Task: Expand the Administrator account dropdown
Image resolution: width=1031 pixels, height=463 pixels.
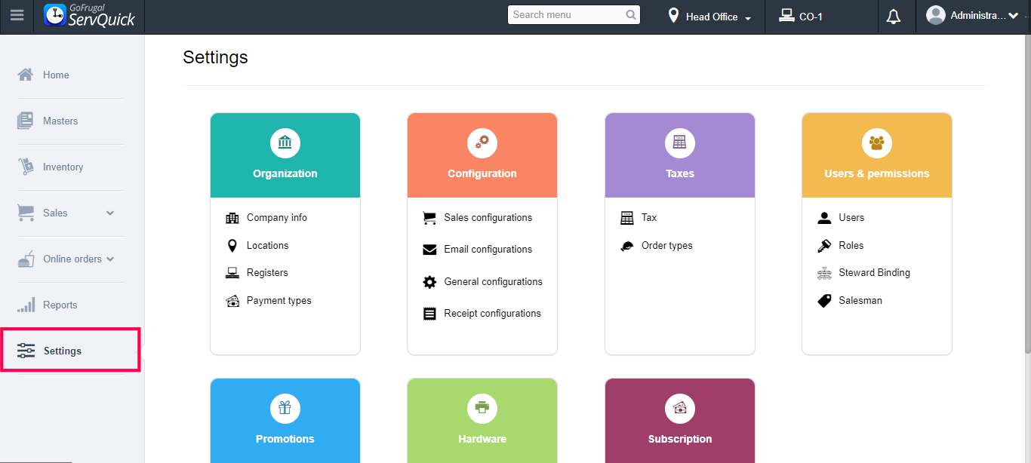Action: click(1013, 16)
